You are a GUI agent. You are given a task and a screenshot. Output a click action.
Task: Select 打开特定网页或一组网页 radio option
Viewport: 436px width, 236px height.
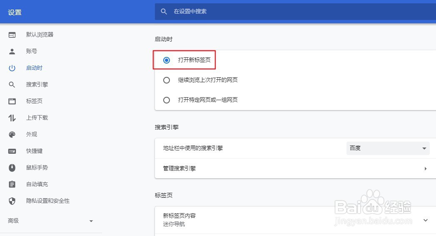(167, 100)
